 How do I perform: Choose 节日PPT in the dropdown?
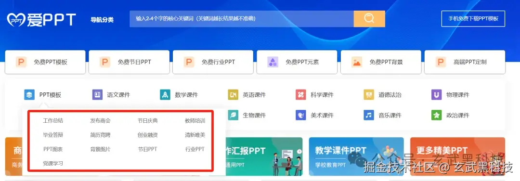[x=148, y=149]
